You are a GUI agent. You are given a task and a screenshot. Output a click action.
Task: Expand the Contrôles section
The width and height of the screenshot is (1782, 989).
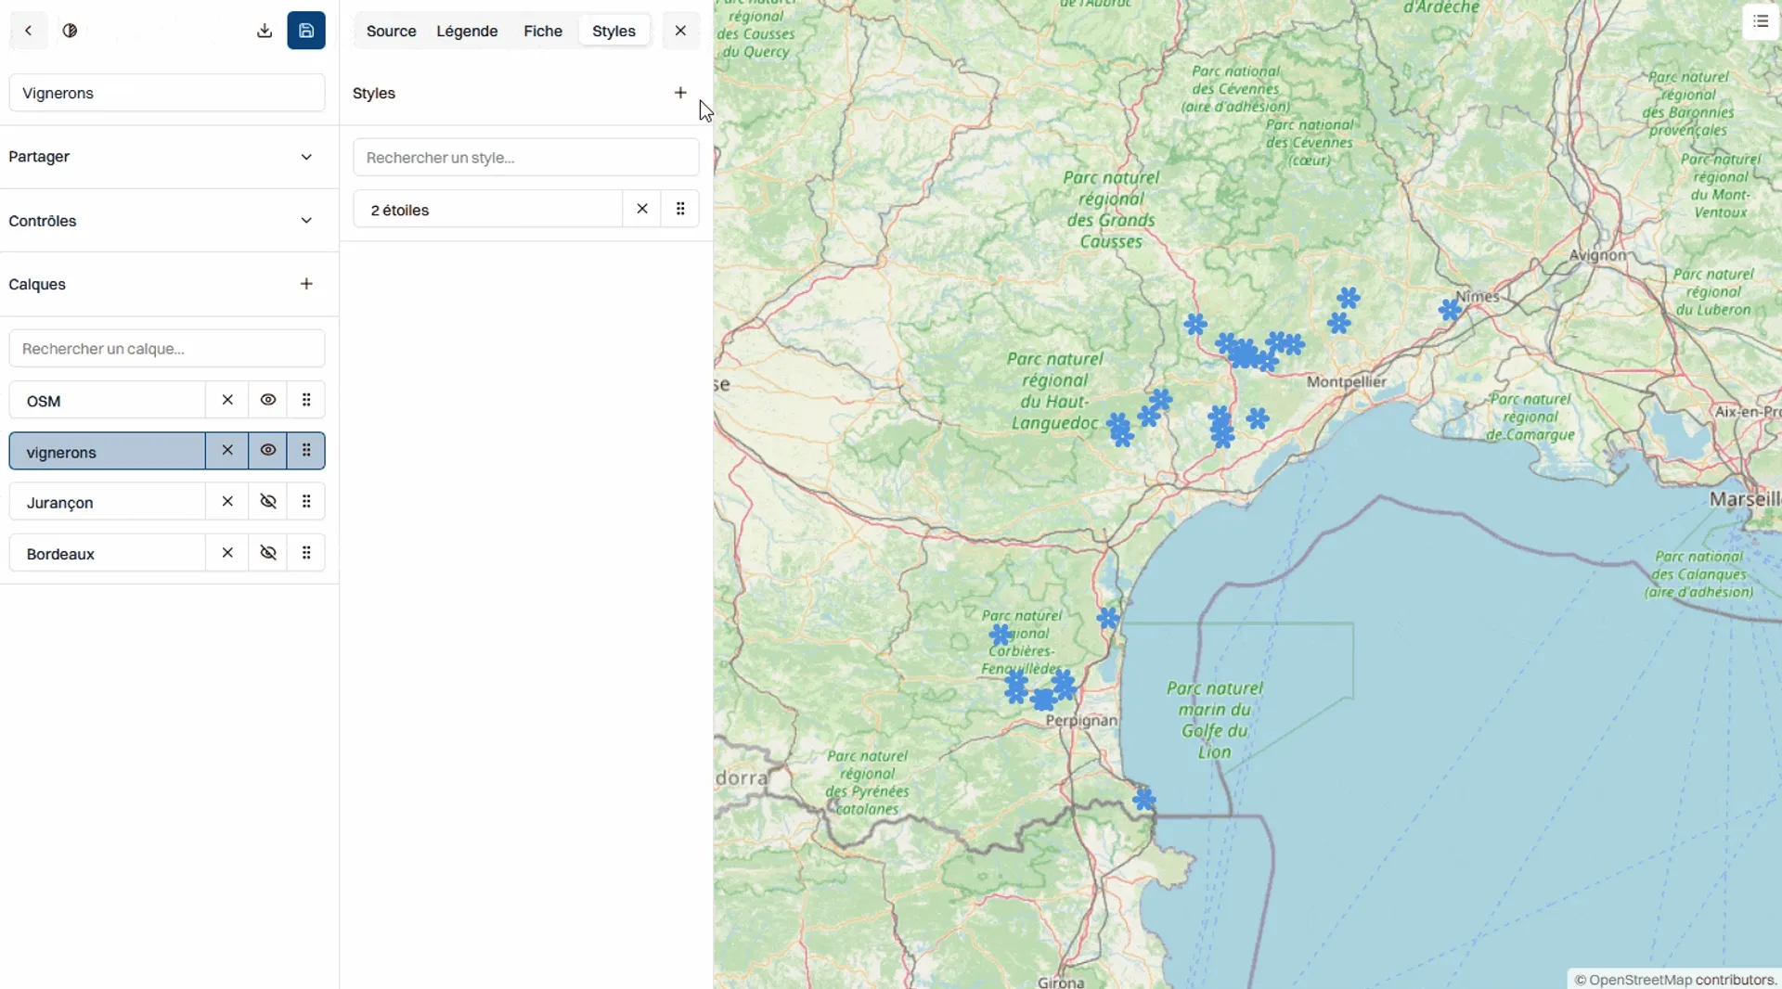click(x=306, y=221)
